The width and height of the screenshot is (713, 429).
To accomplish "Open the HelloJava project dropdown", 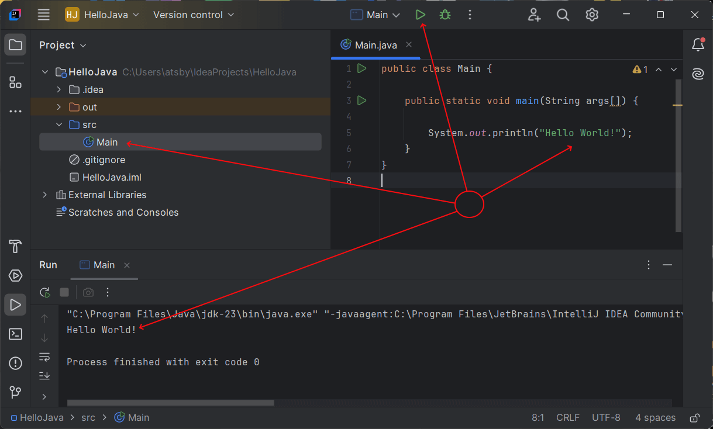I will coord(102,15).
